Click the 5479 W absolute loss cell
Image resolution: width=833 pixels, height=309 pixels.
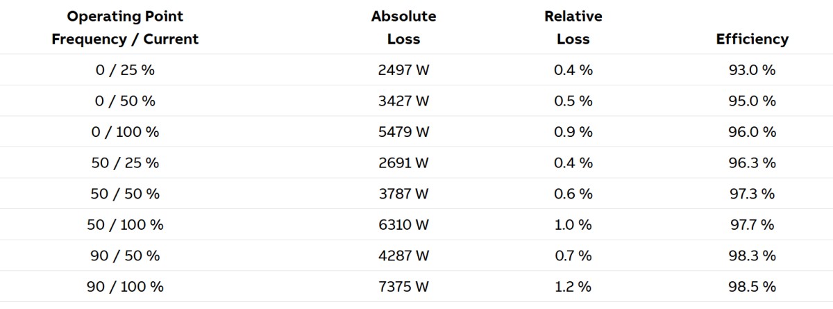(x=403, y=132)
